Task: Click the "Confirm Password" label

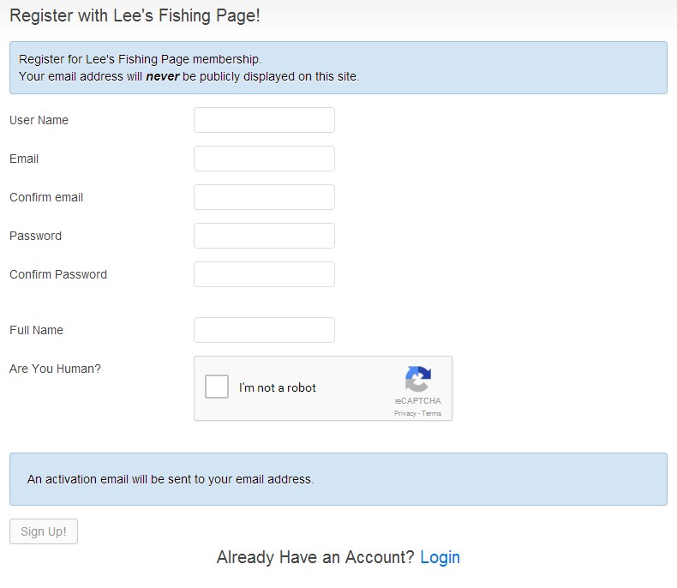Action: (x=58, y=274)
